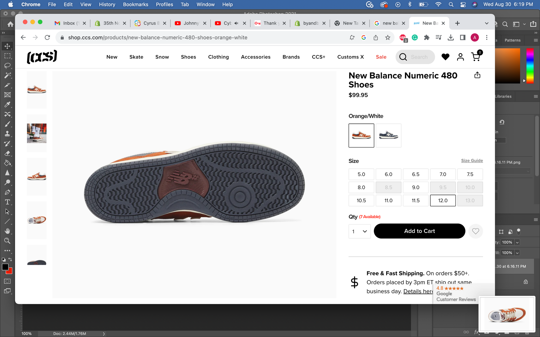Open the Photoshop Fill percentage dropdown
540x337 pixels.
click(x=517, y=253)
